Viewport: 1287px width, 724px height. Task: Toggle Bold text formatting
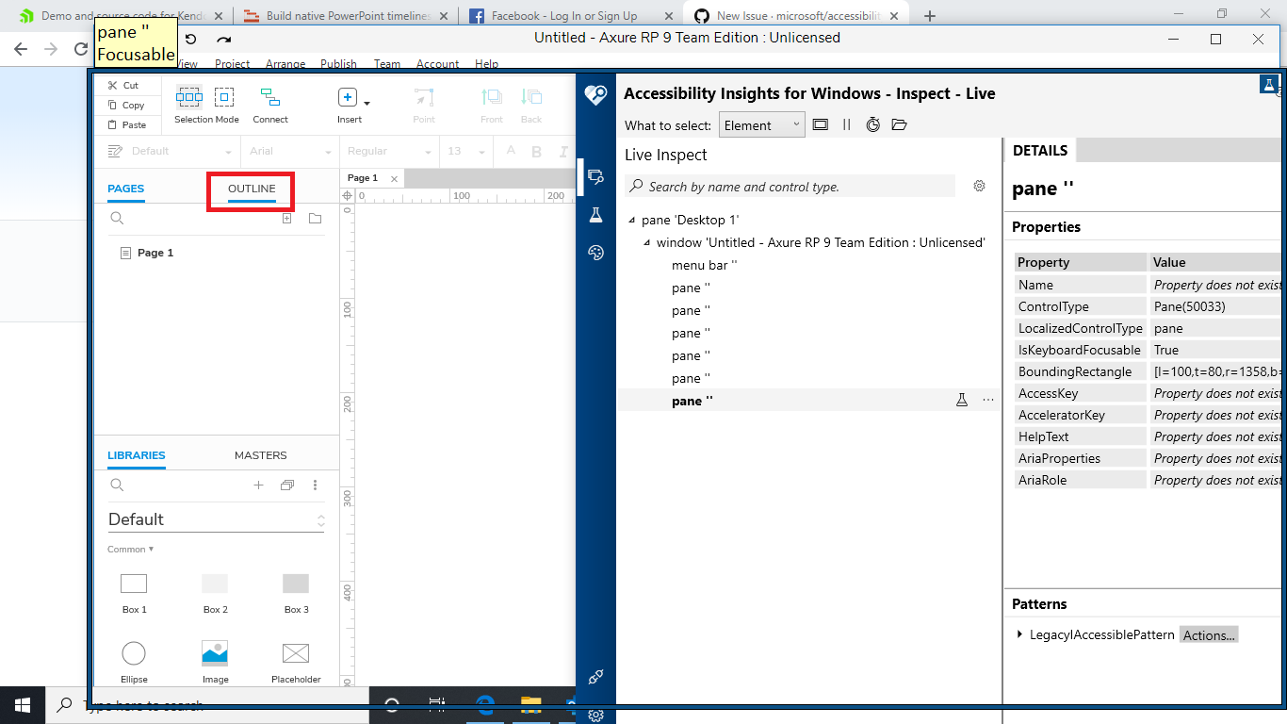click(536, 151)
